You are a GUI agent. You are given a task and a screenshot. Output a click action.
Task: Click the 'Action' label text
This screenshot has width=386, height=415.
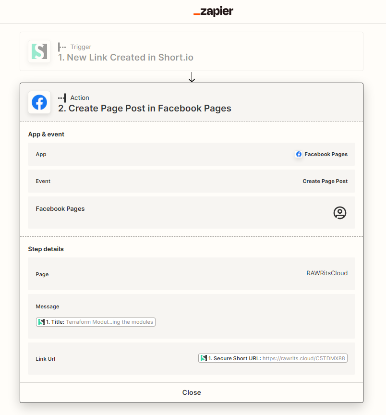(x=80, y=98)
